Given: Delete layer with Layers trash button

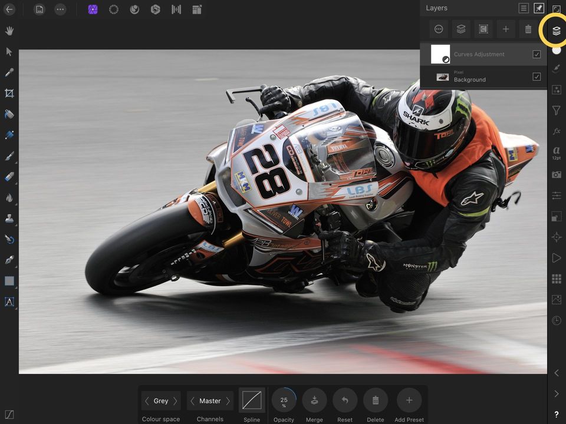Looking at the screenshot, I should tap(528, 29).
